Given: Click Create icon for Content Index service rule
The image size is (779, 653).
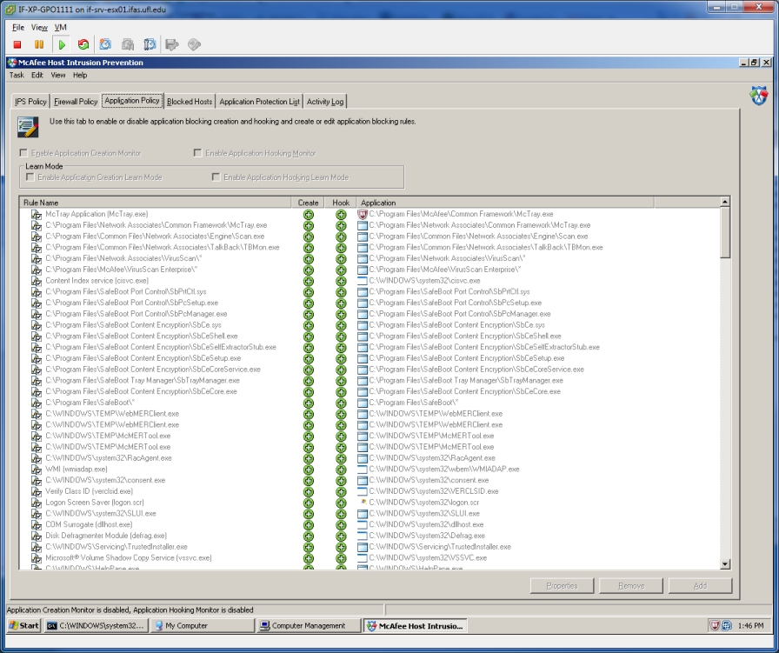Looking at the screenshot, I should [309, 281].
